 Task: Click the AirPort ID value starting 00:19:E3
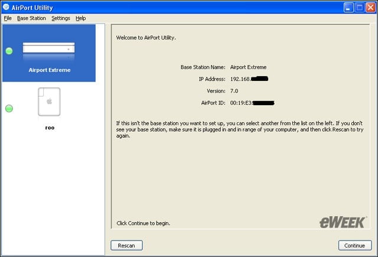[252, 103]
